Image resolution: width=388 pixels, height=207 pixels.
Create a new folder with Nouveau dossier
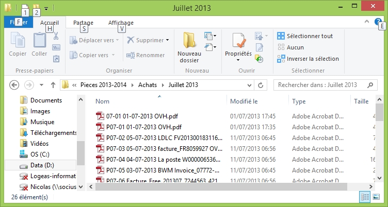(189, 47)
